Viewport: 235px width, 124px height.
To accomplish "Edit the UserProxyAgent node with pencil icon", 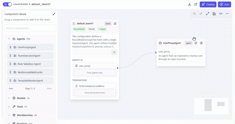I will [196, 43].
